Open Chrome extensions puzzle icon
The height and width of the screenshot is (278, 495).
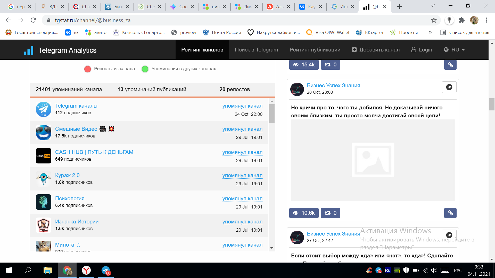462,20
